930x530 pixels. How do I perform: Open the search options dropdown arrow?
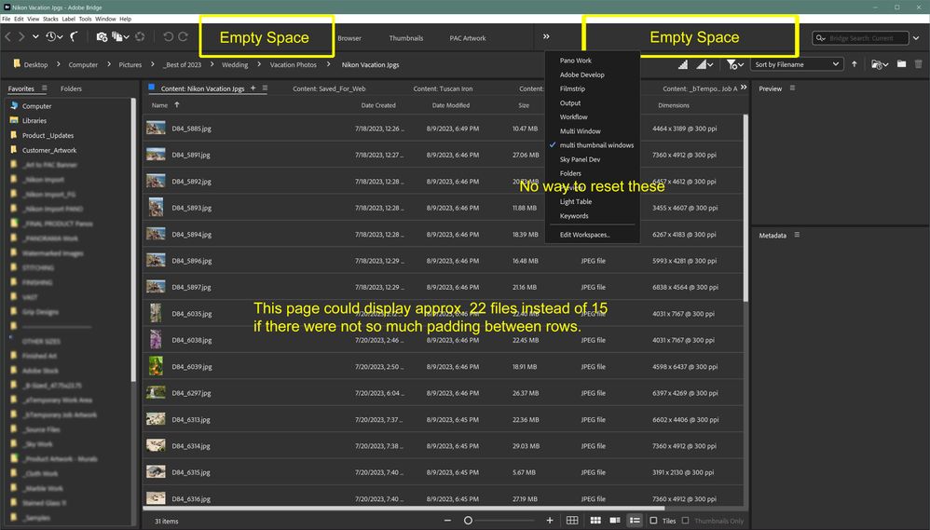(x=916, y=38)
